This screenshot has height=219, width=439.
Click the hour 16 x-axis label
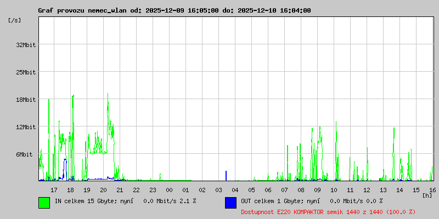click(x=432, y=190)
